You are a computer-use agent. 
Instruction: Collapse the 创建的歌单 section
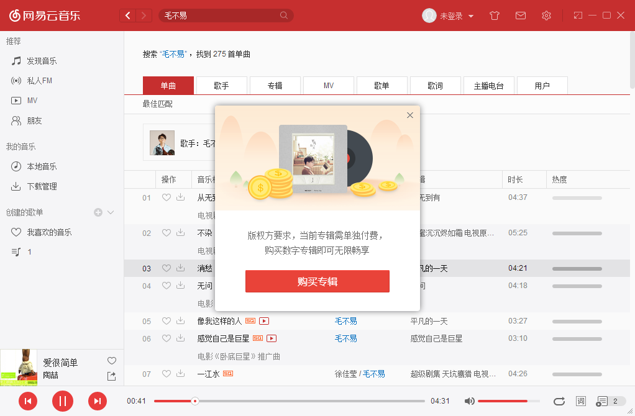111,212
